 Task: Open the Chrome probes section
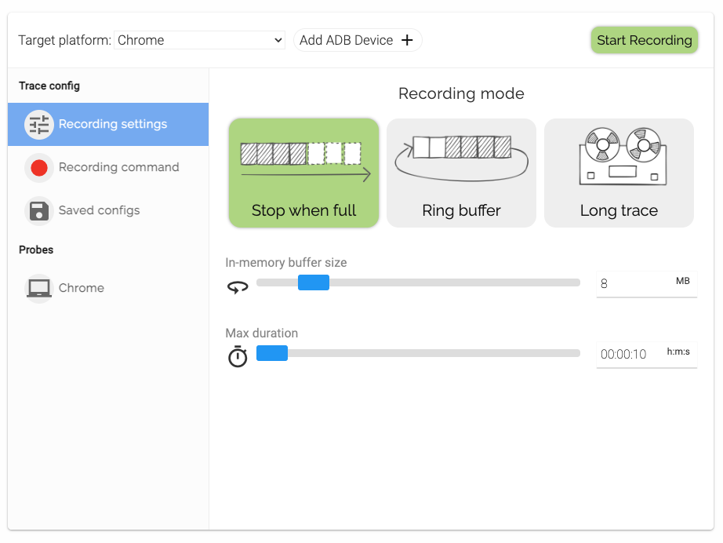pyautogui.click(x=82, y=288)
